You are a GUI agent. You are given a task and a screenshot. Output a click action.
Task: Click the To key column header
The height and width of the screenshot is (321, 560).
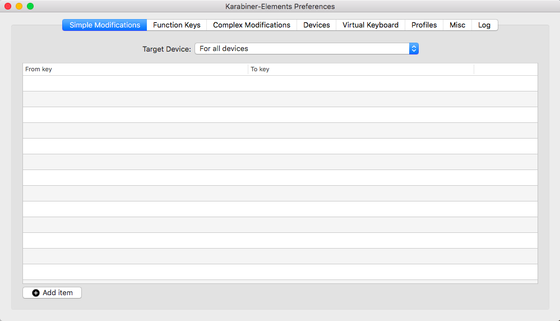(361, 70)
